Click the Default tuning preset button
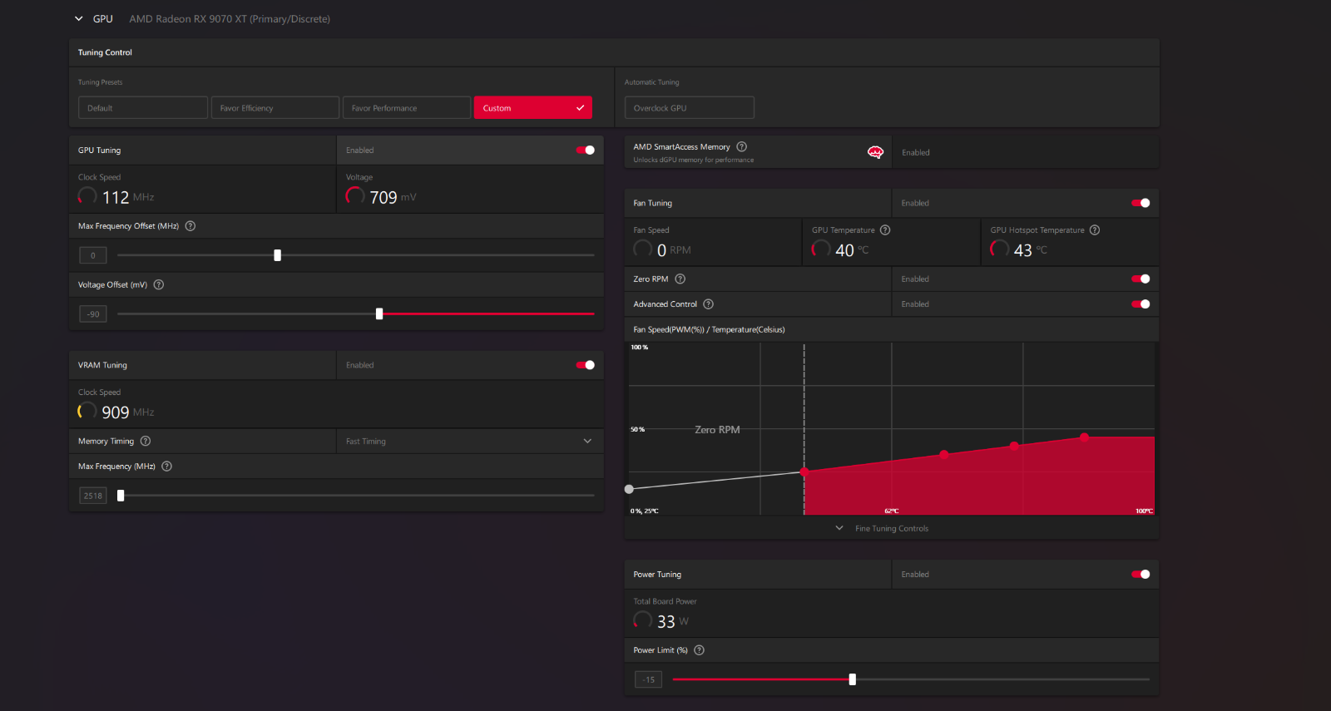This screenshot has height=711, width=1331. (x=142, y=108)
